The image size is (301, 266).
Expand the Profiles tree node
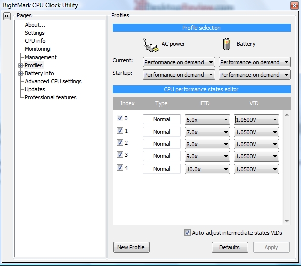(x=20, y=65)
